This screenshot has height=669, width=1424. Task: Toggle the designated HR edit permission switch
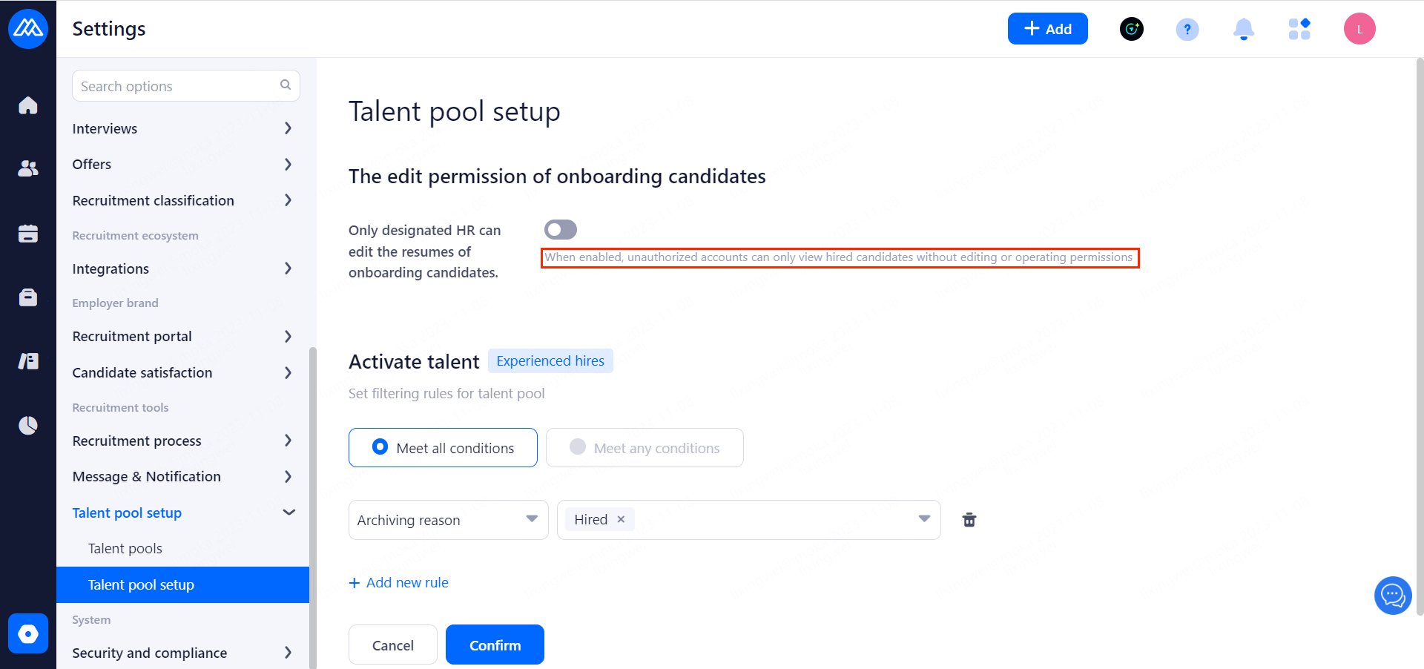[x=561, y=230]
